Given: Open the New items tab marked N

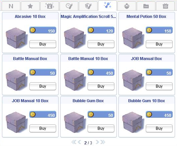Looking at the screenshot, I should point(11,6).
